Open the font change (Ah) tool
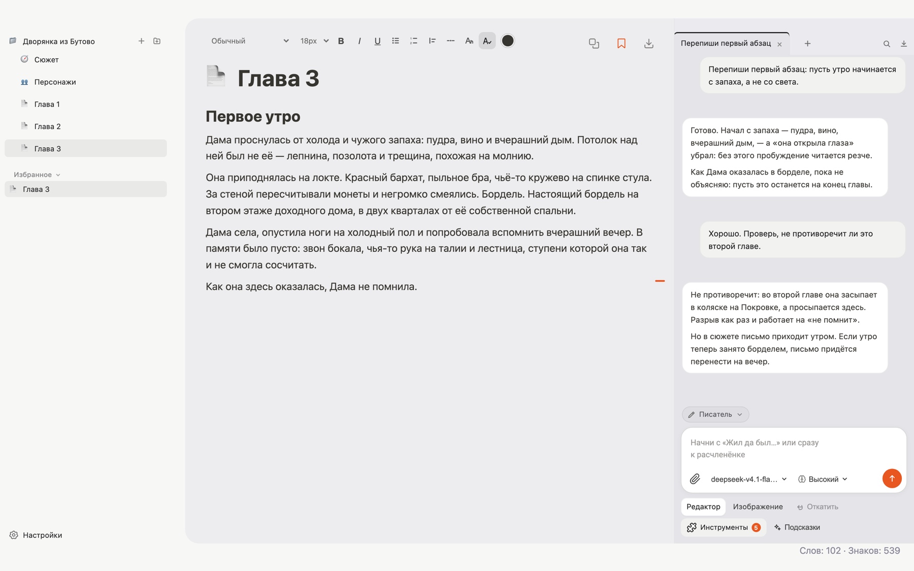 [469, 41]
